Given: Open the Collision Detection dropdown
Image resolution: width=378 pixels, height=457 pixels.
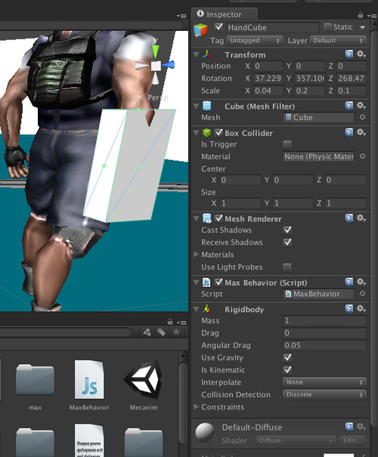Looking at the screenshot, I should point(324,394).
